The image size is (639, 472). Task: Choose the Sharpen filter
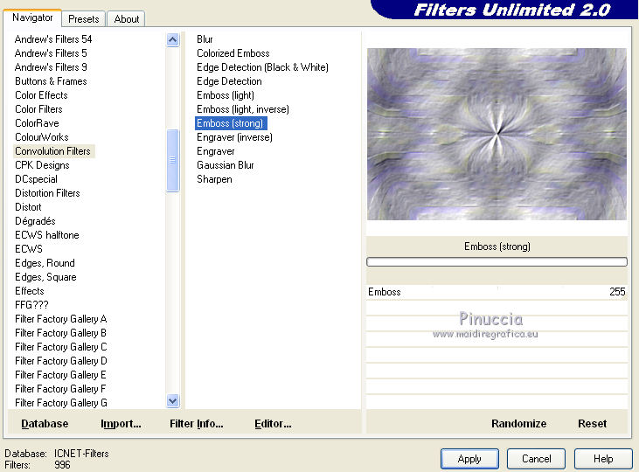pos(214,179)
